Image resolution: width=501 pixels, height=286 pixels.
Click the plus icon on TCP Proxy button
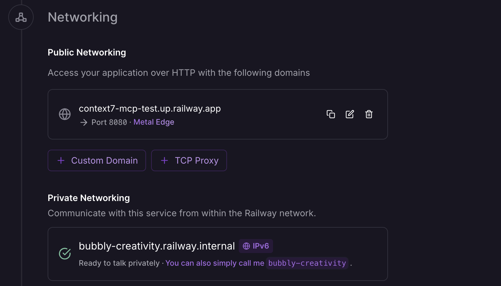coord(164,160)
